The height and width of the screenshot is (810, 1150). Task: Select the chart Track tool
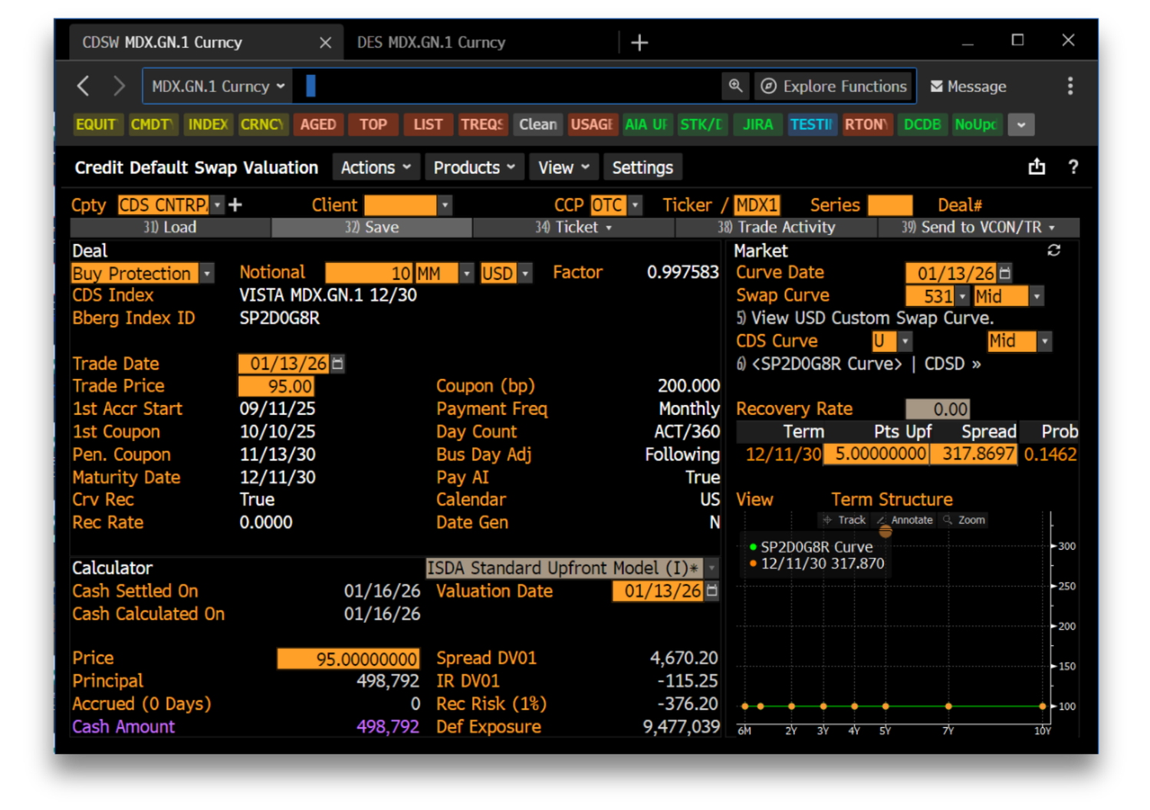tap(844, 520)
